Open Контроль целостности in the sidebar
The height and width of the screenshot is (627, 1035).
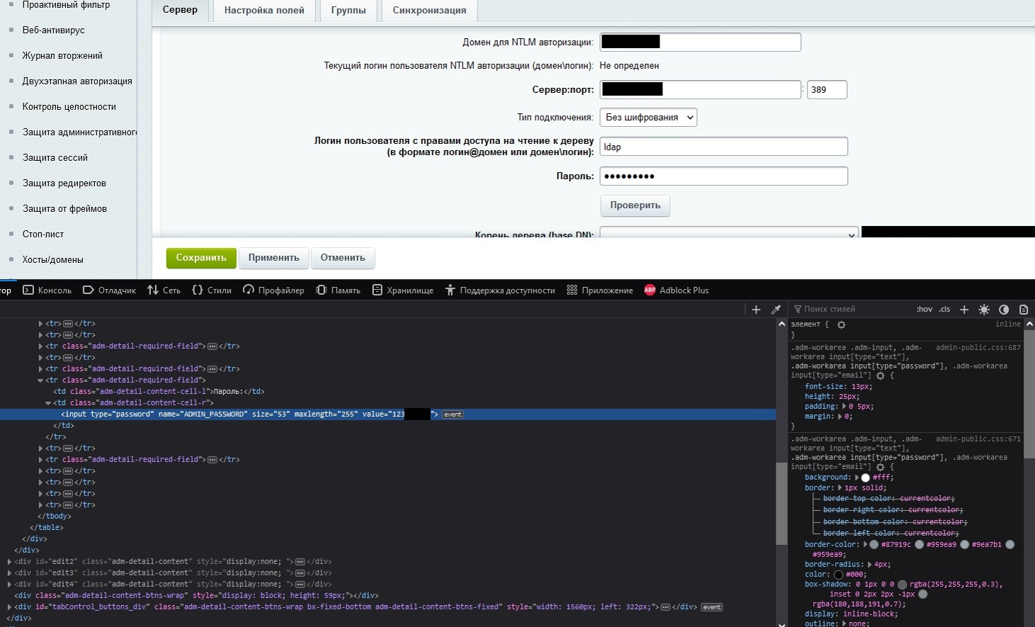[69, 107]
